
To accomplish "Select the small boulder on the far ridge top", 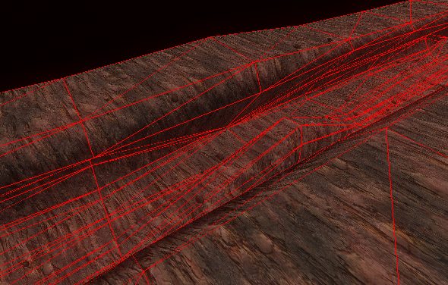I will click(297, 45).
